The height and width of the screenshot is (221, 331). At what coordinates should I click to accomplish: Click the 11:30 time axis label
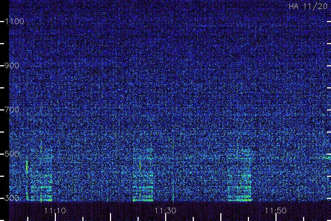pyautogui.click(x=165, y=210)
